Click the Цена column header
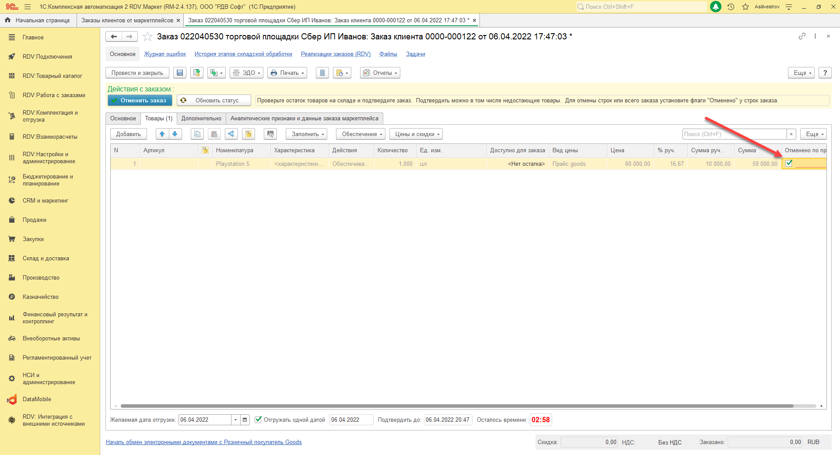Viewport: 840px width, 455px height. coord(630,150)
